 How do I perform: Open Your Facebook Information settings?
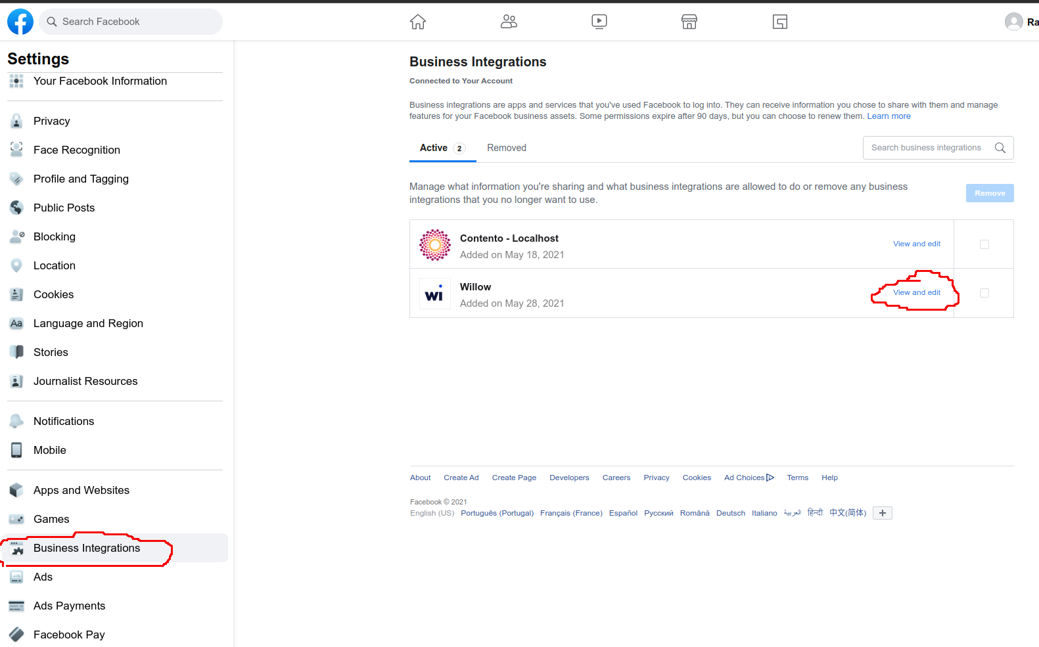(x=115, y=81)
